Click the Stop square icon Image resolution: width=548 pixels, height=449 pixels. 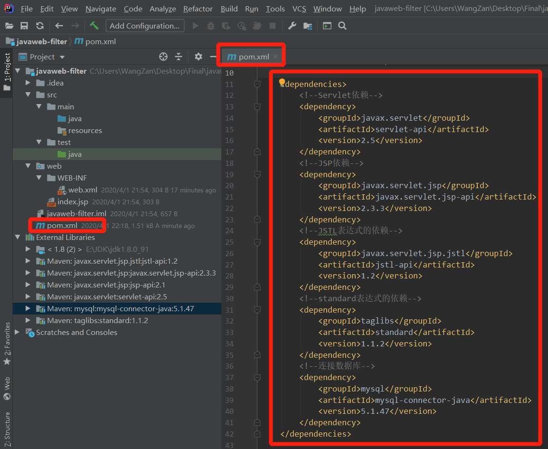[x=272, y=26]
